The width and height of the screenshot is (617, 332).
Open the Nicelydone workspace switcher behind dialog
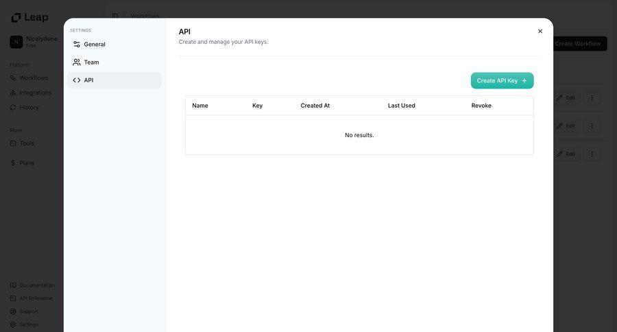tap(34, 42)
